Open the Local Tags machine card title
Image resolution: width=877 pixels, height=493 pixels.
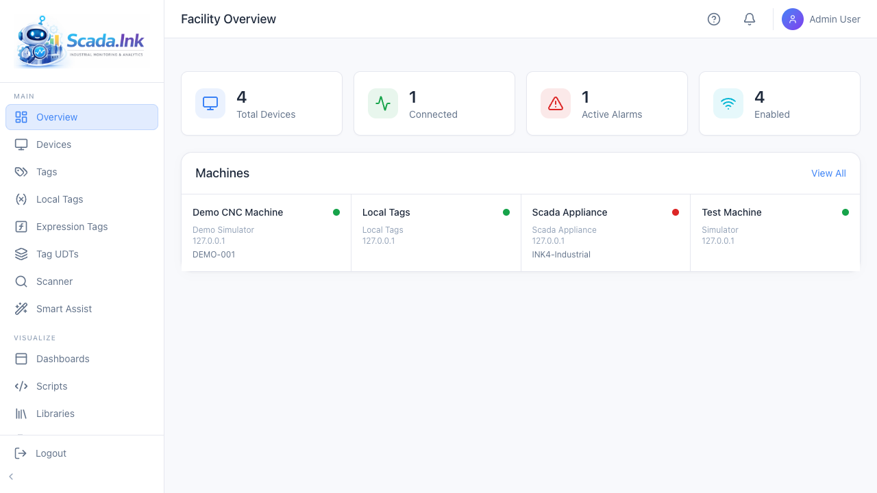point(386,212)
